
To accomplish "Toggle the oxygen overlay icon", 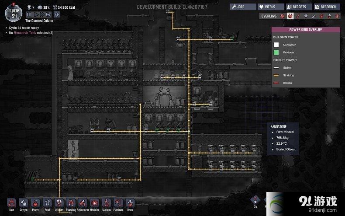I will click(x=282, y=16).
